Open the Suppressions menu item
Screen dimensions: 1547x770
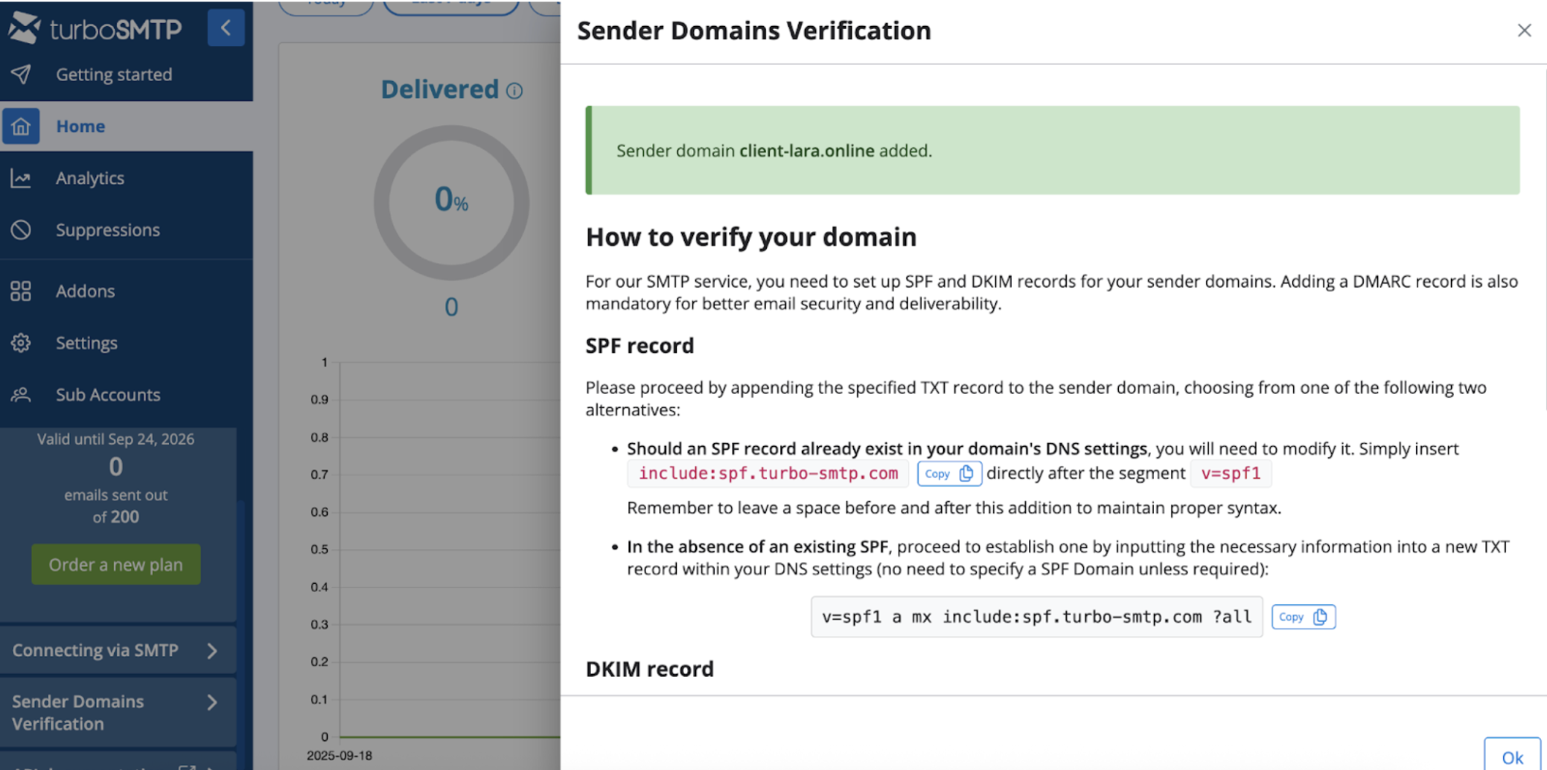pyautogui.click(x=107, y=230)
